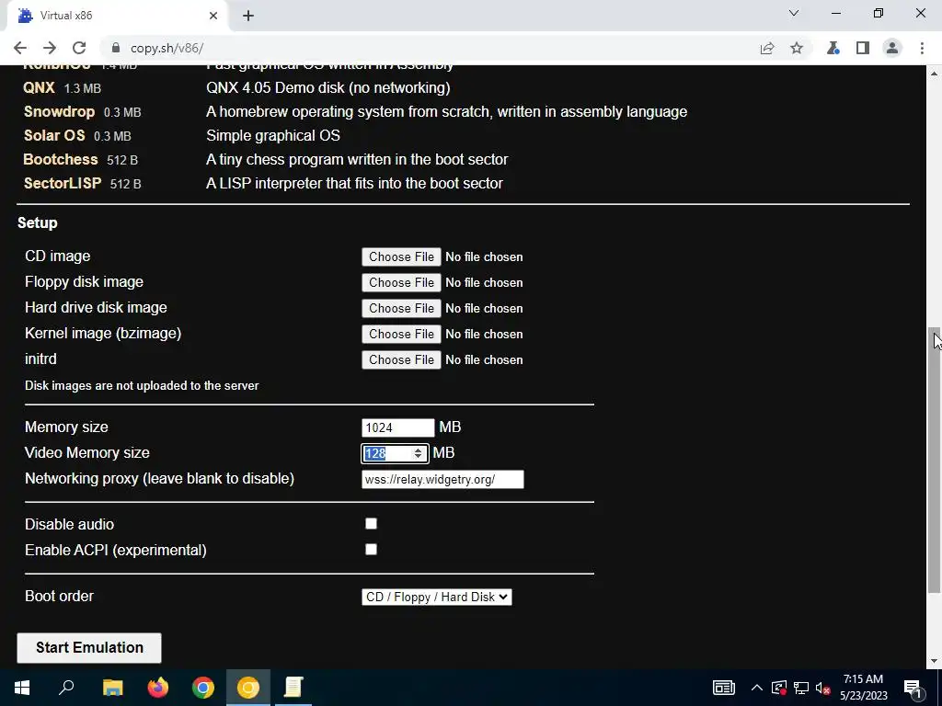
Task: Reload the copy.sh page
Action: point(79,48)
